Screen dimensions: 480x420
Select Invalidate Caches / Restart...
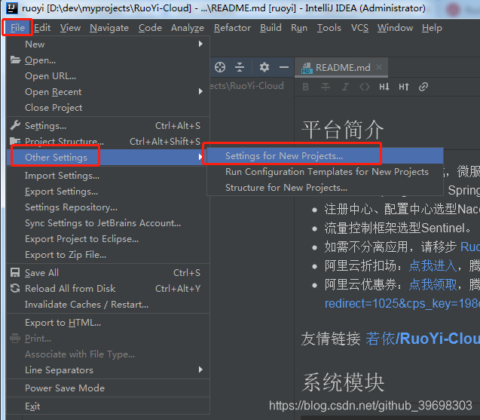[108, 304]
